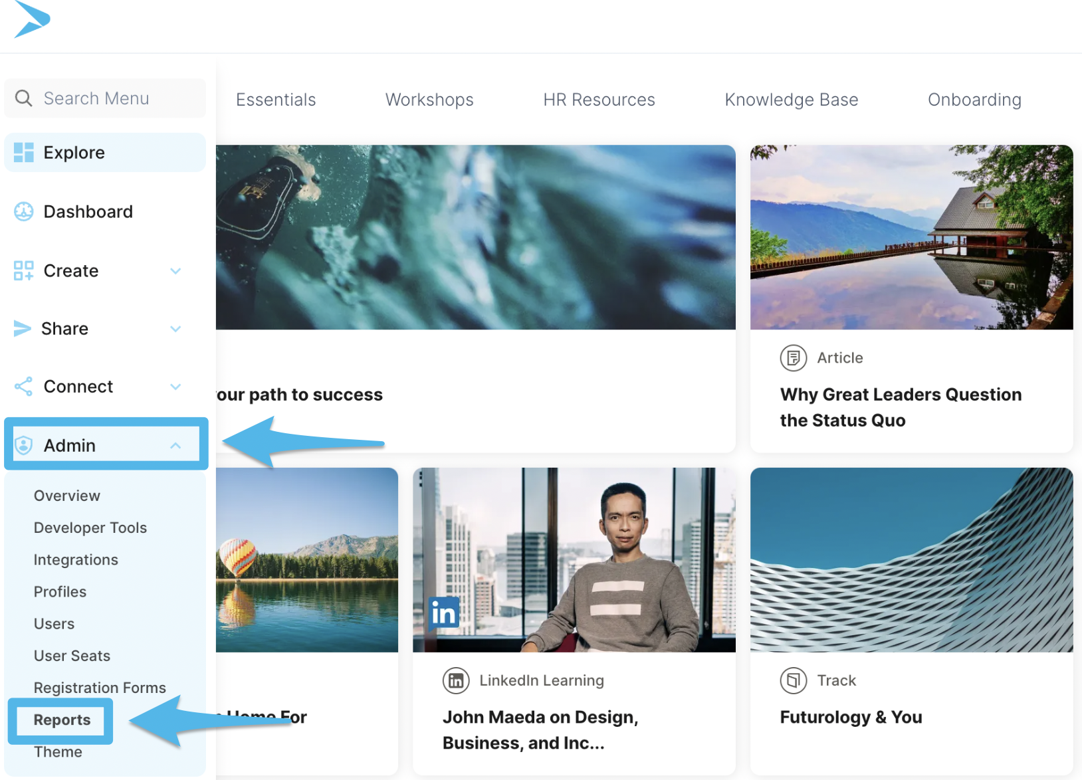Switch to the Workshops tab
Viewport: 1082px width, 780px height.
point(429,100)
